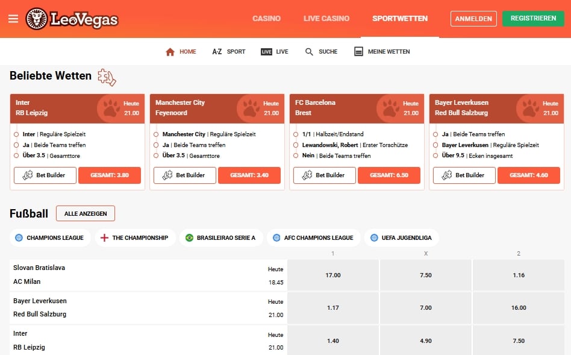Click the Home house icon

click(x=170, y=52)
